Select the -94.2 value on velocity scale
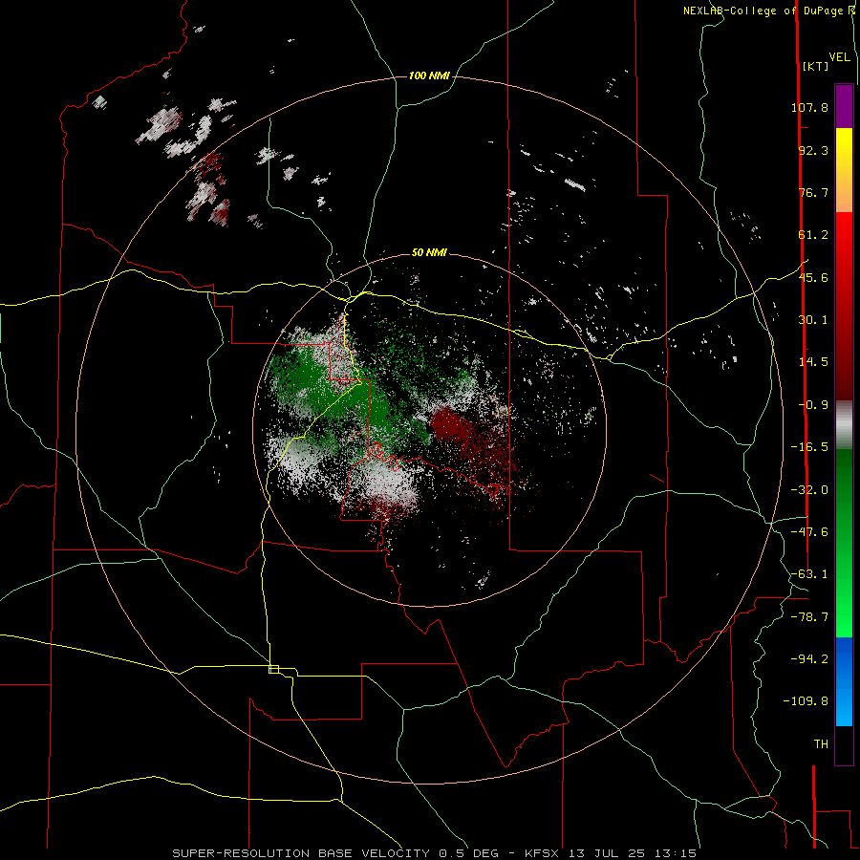Screen dimensions: 860x860 (809, 658)
